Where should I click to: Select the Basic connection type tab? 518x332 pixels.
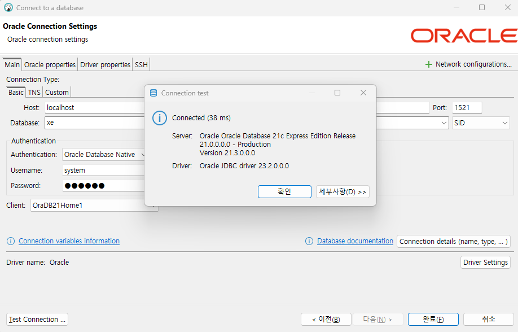[x=16, y=92]
